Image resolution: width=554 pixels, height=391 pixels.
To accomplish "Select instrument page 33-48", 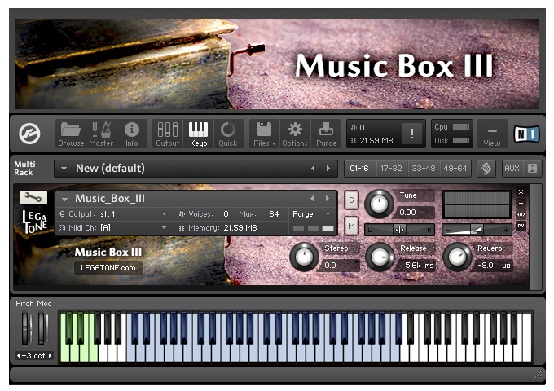I will click(x=424, y=169).
